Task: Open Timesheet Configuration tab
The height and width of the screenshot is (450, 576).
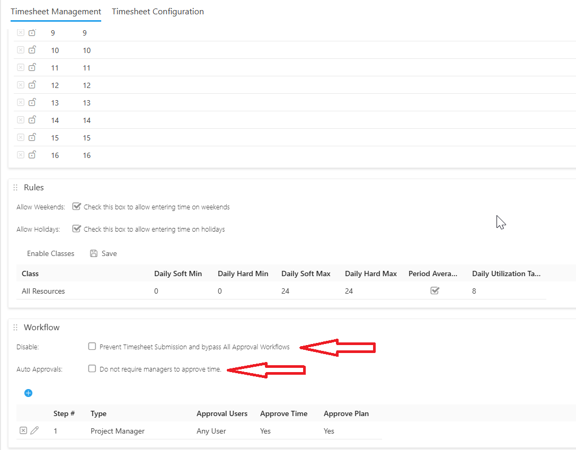Action: click(157, 11)
